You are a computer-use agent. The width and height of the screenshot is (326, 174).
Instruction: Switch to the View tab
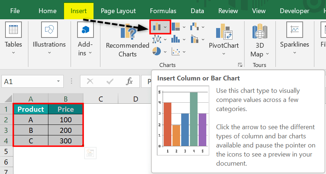pyautogui.click(x=259, y=11)
